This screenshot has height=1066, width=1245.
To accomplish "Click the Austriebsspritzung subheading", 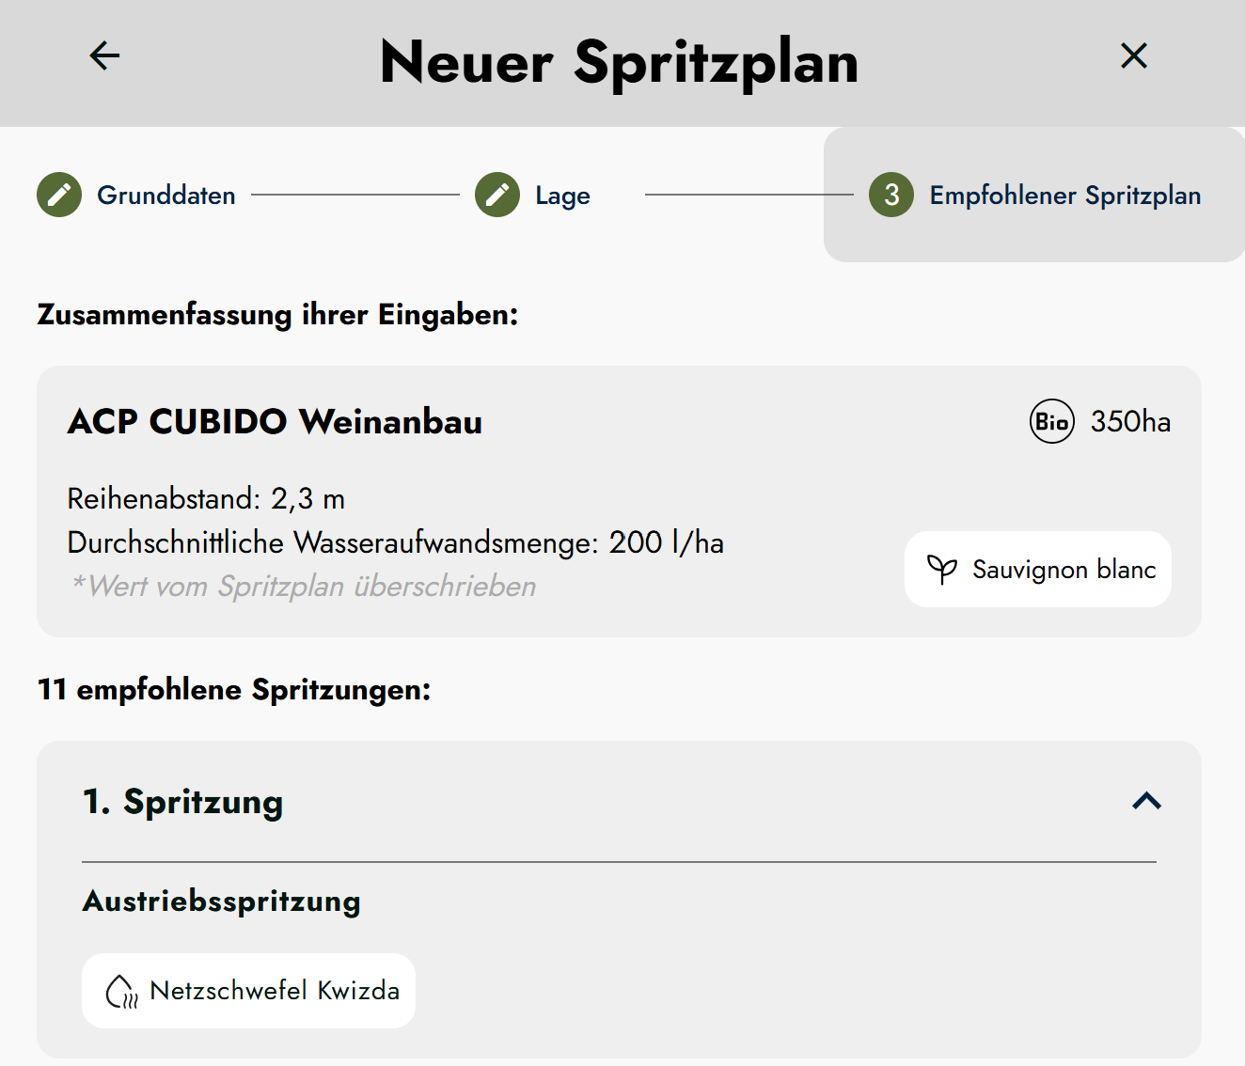I will pyautogui.click(x=222, y=901).
